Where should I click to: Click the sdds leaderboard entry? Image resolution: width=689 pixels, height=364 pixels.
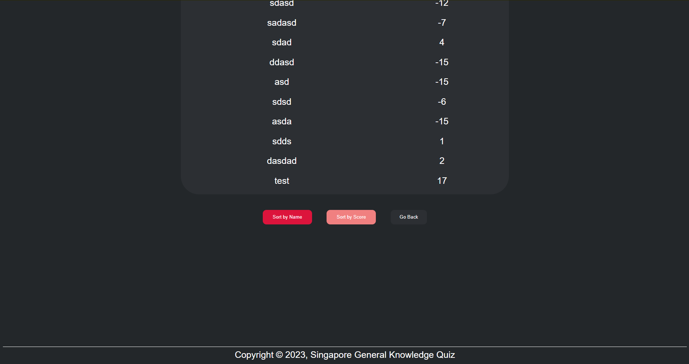tap(282, 141)
